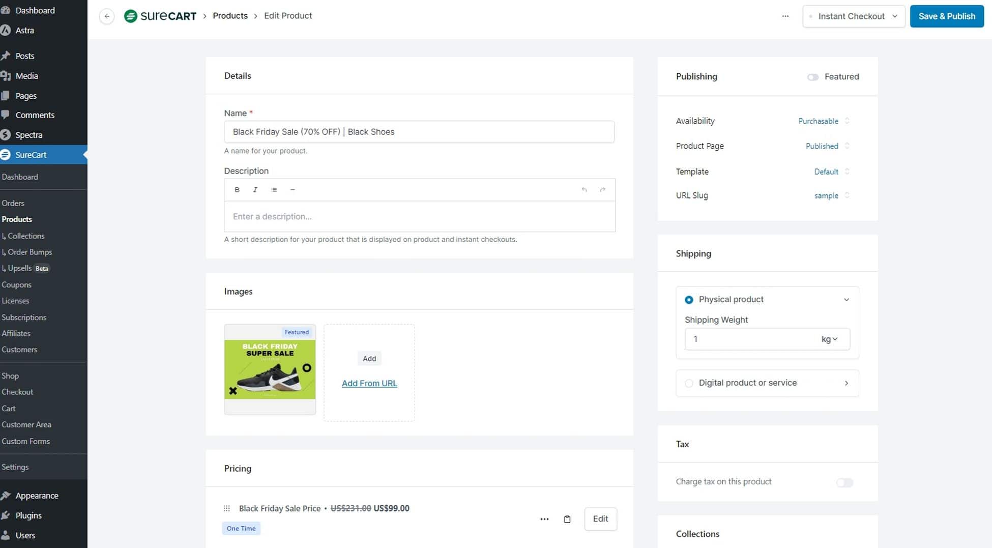Click the Save & Publish button
This screenshot has height=548, width=992.
click(947, 16)
